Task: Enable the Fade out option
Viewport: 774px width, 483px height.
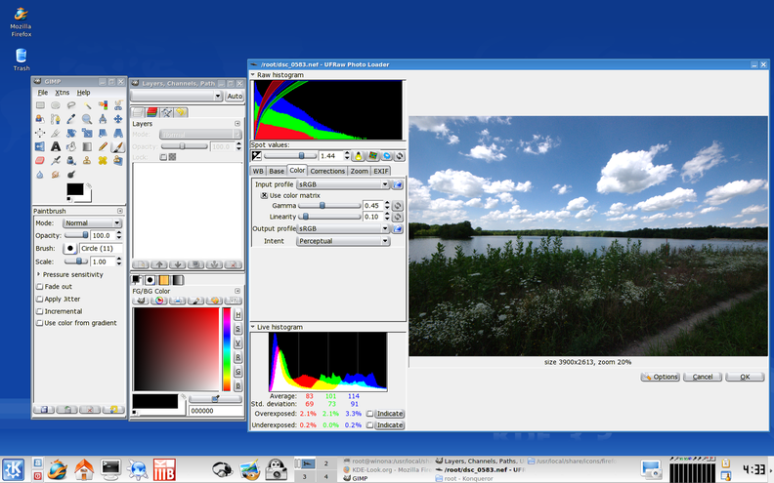Action: (x=40, y=287)
